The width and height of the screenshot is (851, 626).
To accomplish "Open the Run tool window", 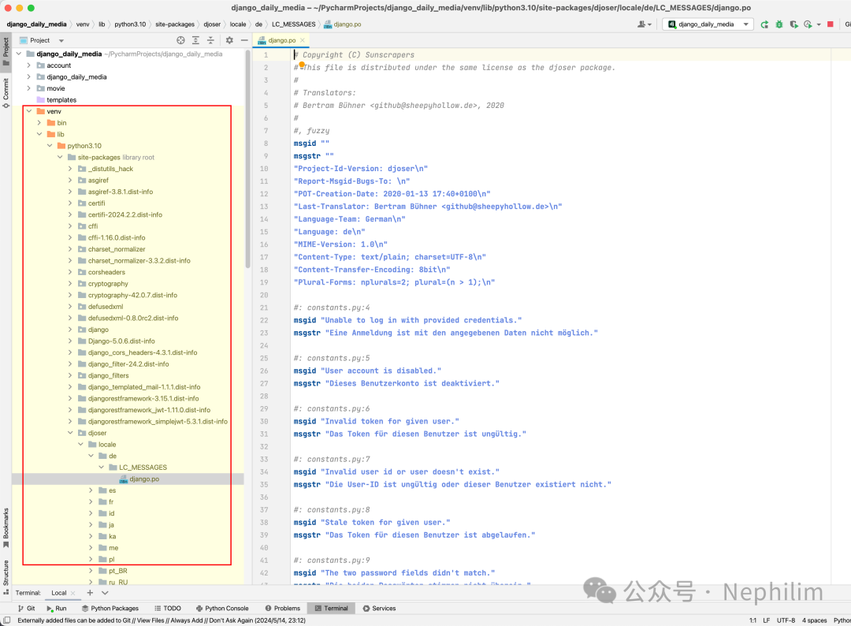I will click(57, 608).
